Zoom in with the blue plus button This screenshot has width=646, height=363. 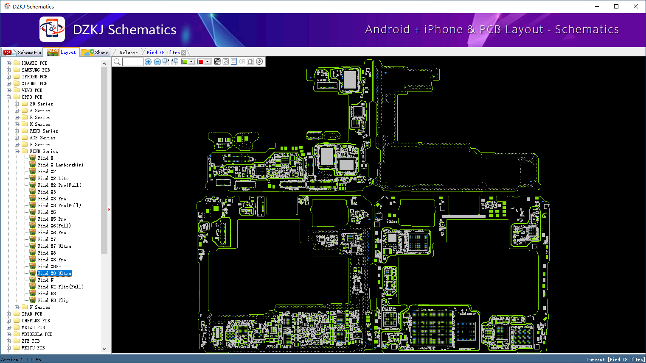(x=148, y=62)
